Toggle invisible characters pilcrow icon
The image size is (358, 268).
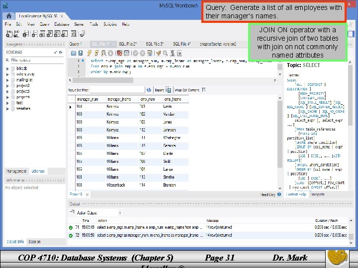173,53
